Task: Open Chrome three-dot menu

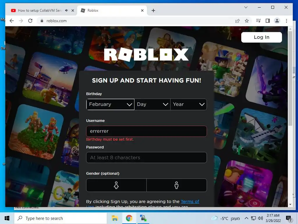Action: pos(286,21)
